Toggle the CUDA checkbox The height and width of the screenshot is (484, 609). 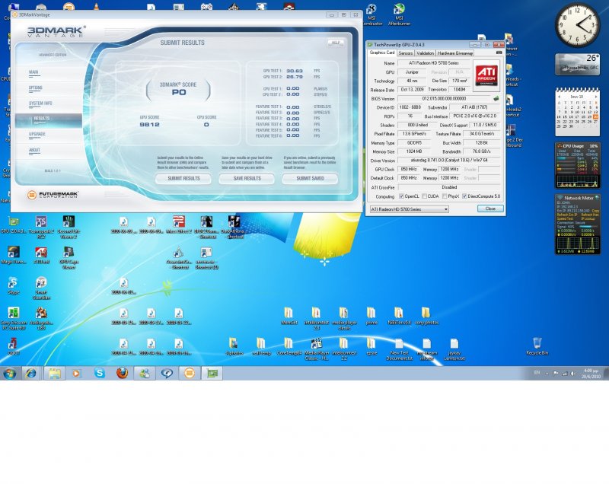[x=423, y=196]
